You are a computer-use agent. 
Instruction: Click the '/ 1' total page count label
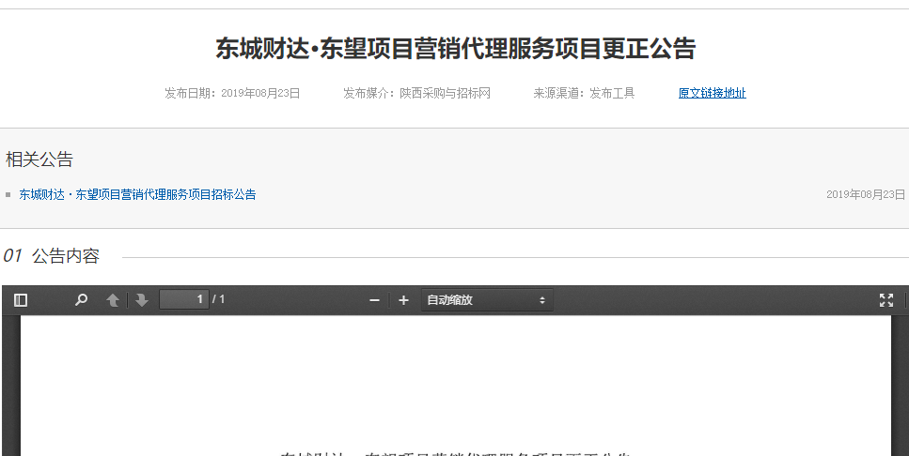click(219, 300)
